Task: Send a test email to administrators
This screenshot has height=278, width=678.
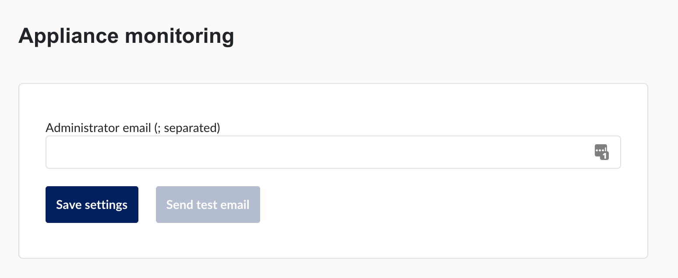Action: 208,205
